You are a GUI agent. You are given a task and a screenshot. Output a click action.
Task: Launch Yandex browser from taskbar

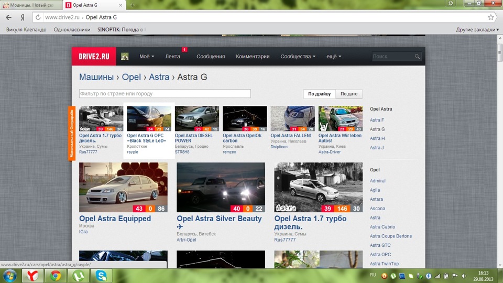click(32, 276)
